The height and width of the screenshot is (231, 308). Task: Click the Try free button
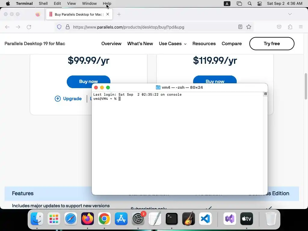pyautogui.click(x=272, y=44)
